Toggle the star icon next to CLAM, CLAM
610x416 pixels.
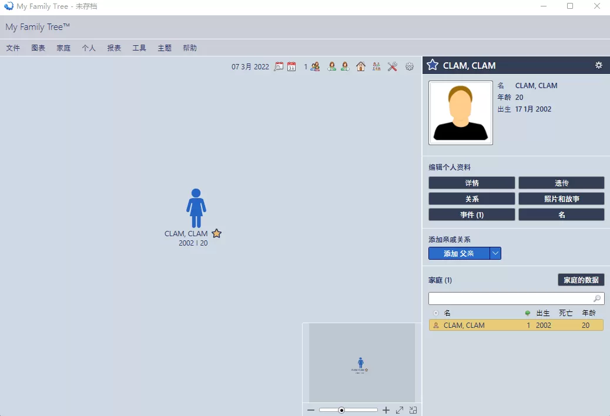(x=432, y=65)
